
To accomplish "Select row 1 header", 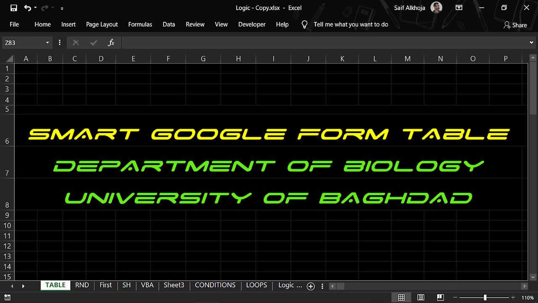I will coord(7,69).
